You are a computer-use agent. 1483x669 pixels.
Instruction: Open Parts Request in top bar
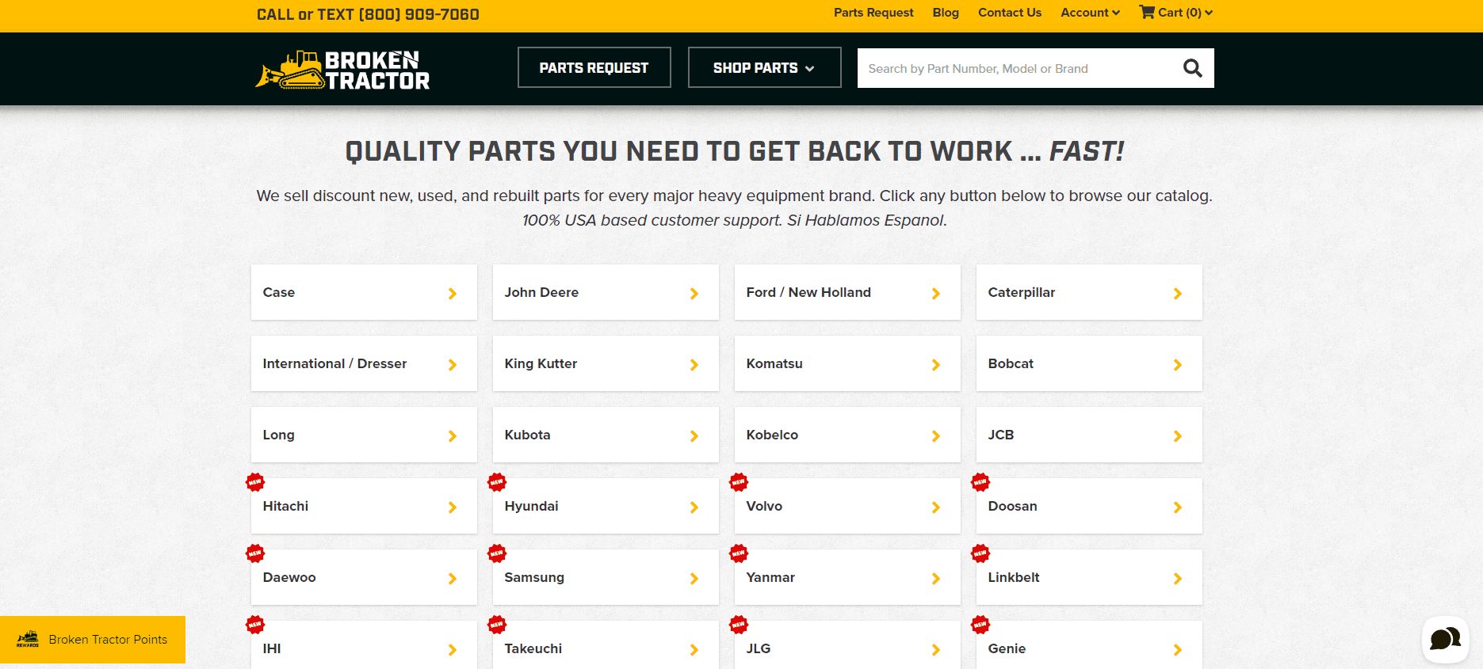tap(873, 13)
